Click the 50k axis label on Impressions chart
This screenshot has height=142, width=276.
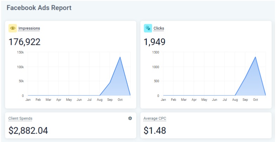coord(21,81)
